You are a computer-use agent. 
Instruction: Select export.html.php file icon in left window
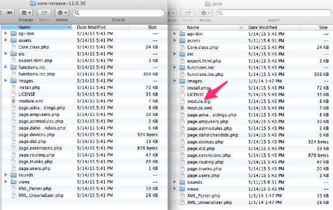[14, 60]
